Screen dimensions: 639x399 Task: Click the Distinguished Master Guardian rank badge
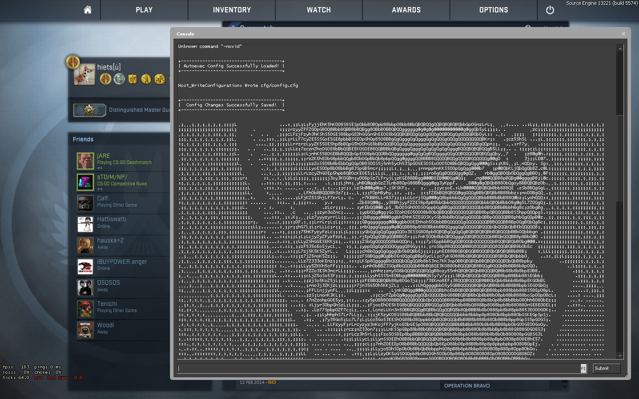(90, 110)
